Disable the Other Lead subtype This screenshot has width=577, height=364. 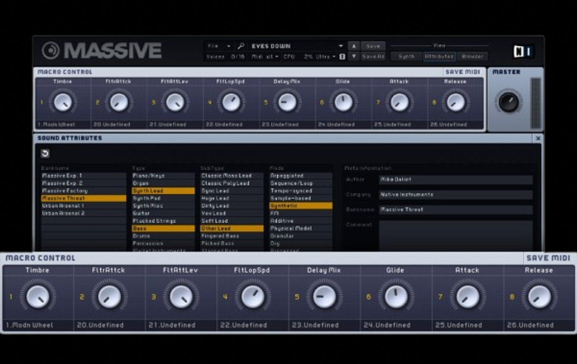coord(232,229)
